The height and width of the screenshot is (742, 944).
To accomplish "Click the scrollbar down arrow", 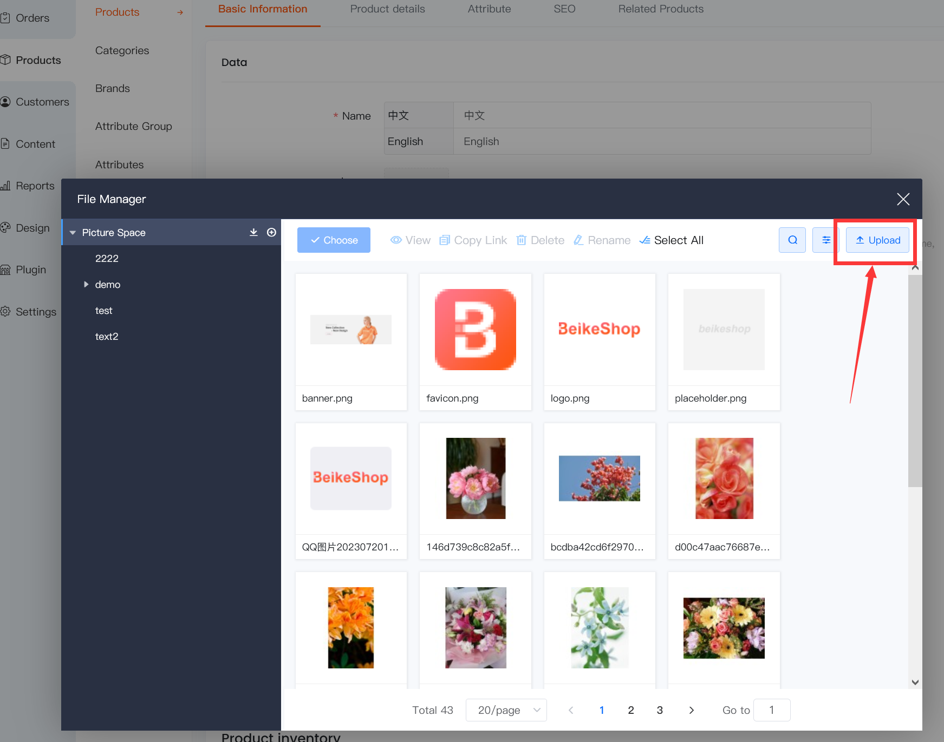I will pos(915,682).
